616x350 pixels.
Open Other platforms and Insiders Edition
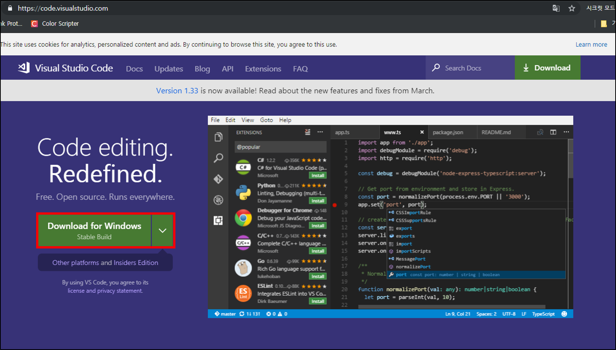pos(105,263)
